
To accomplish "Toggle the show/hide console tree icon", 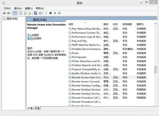I will pos(15,13).
